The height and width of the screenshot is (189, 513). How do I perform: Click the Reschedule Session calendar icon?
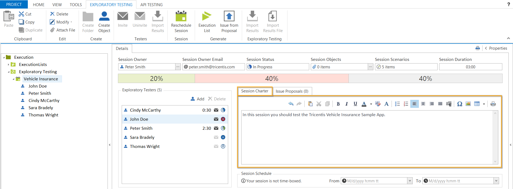click(x=181, y=17)
